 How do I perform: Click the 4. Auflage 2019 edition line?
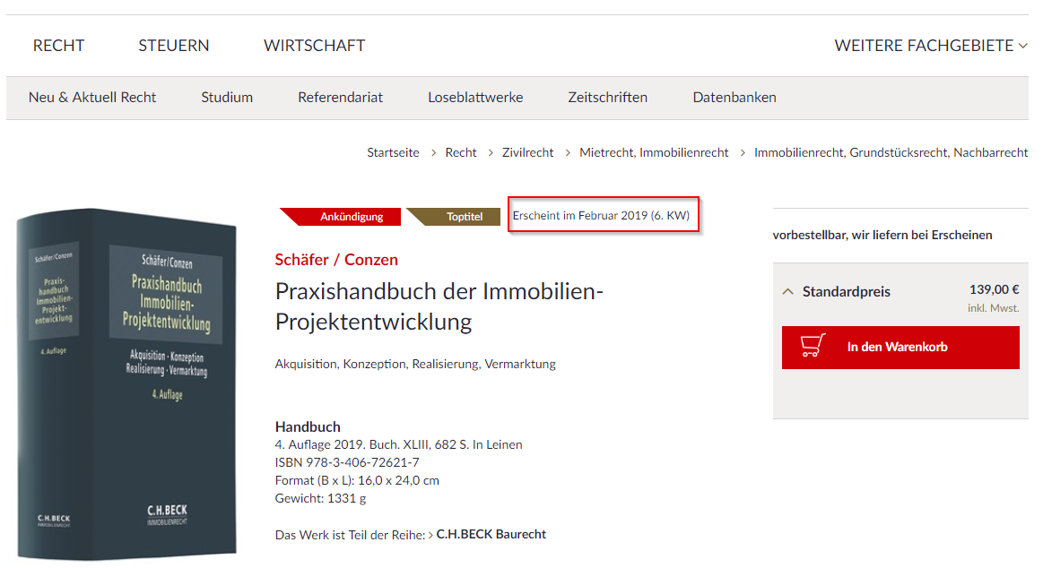click(x=398, y=444)
